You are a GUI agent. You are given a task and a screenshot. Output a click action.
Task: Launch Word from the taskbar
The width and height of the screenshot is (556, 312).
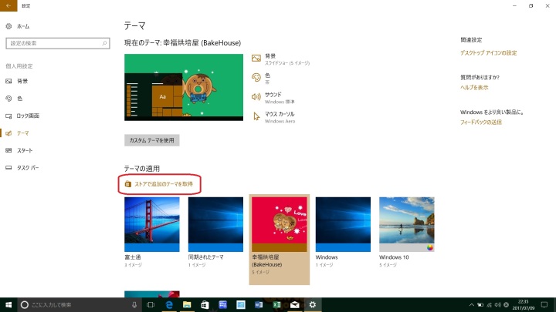[259, 304]
